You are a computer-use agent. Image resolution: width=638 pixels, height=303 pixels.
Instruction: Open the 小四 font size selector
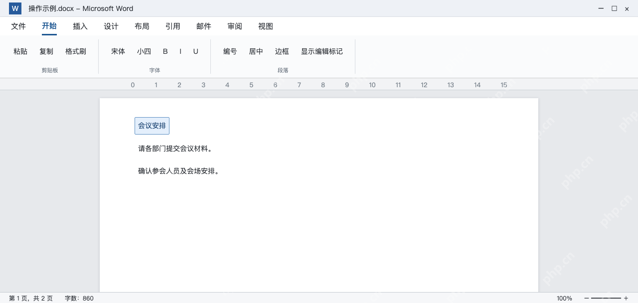(x=144, y=51)
